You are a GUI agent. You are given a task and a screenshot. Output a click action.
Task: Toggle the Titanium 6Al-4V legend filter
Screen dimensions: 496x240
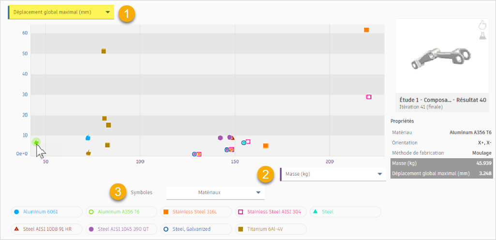[271, 229]
